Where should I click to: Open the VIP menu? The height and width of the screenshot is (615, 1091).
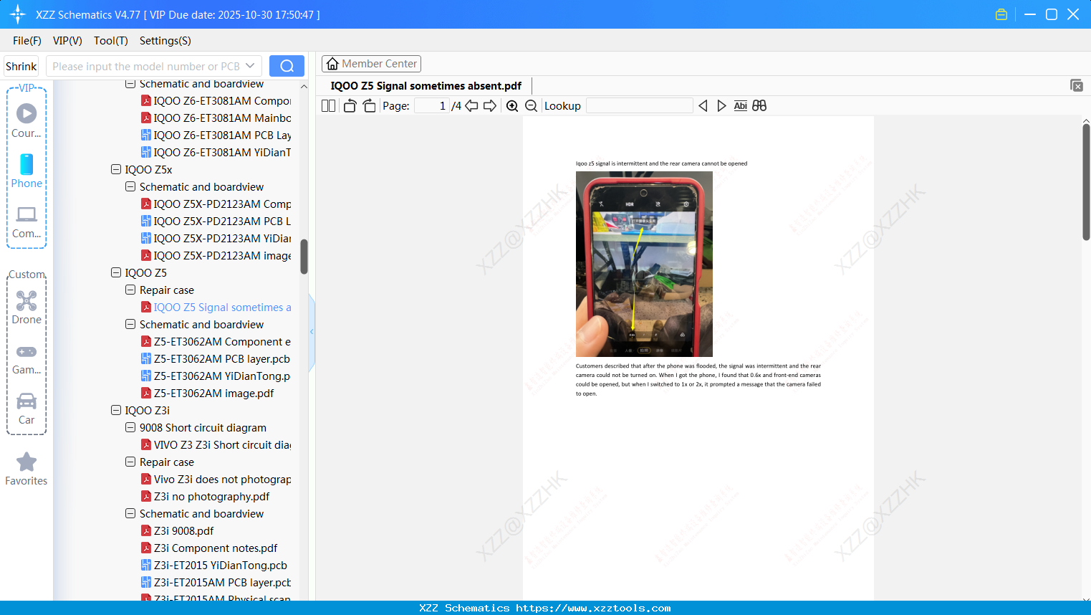pyautogui.click(x=67, y=41)
